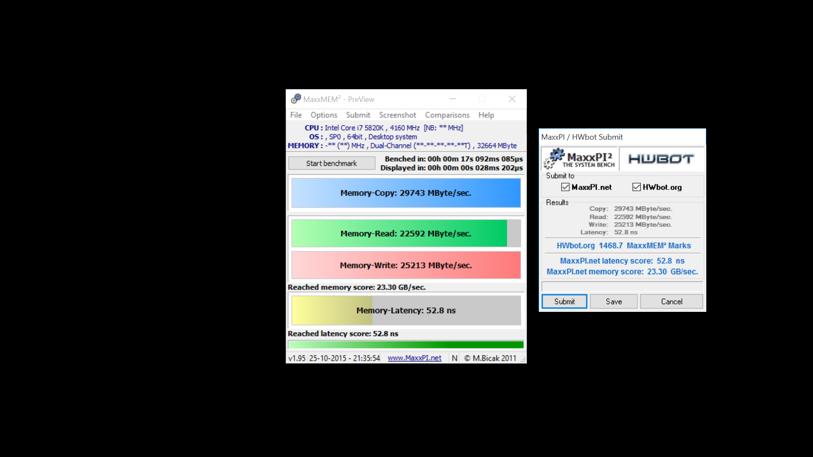Click the HWBOT logo
Screen dimensions: 813x457
(x=661, y=159)
